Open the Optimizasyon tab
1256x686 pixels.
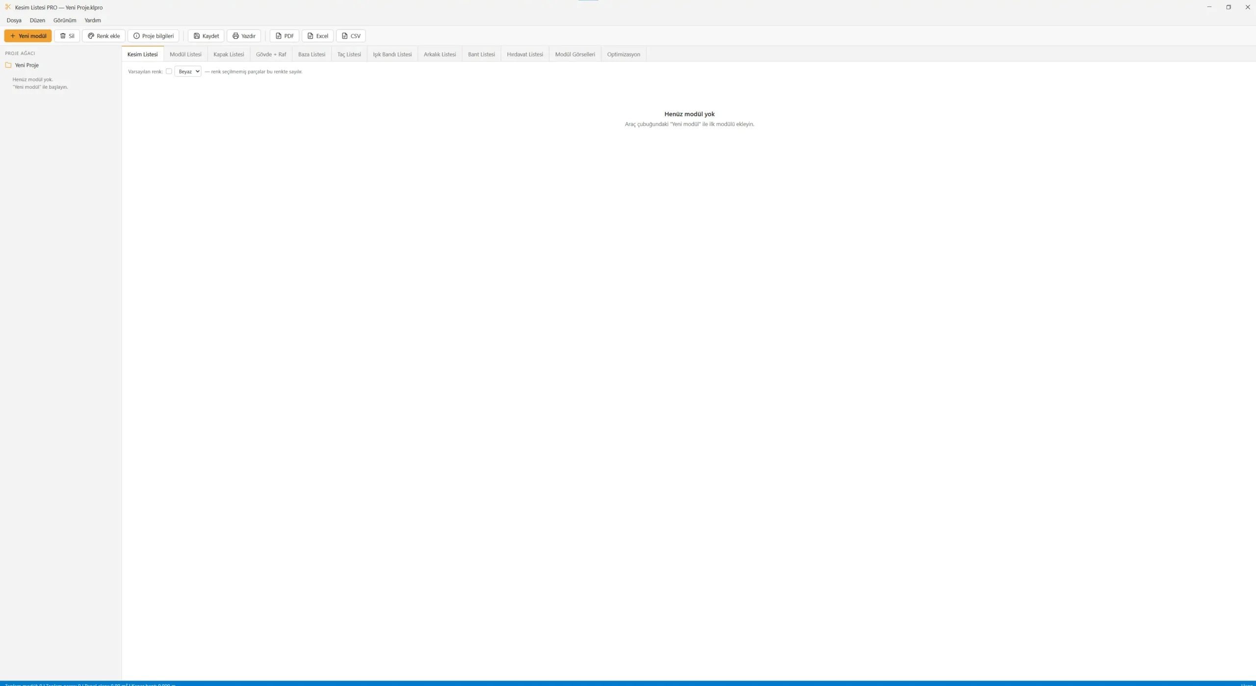624,54
